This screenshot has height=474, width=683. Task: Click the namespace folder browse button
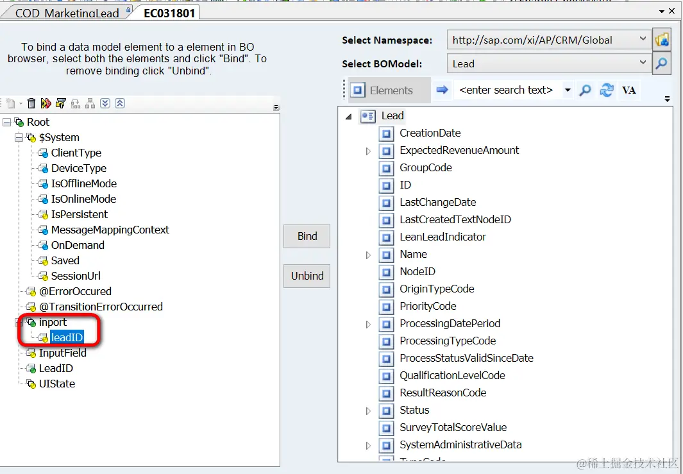662,40
